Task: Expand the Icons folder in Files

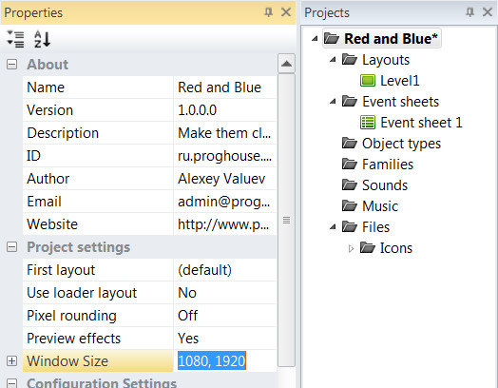Action: (x=351, y=248)
